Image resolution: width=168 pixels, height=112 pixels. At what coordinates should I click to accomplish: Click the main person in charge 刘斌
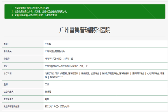click(47, 99)
